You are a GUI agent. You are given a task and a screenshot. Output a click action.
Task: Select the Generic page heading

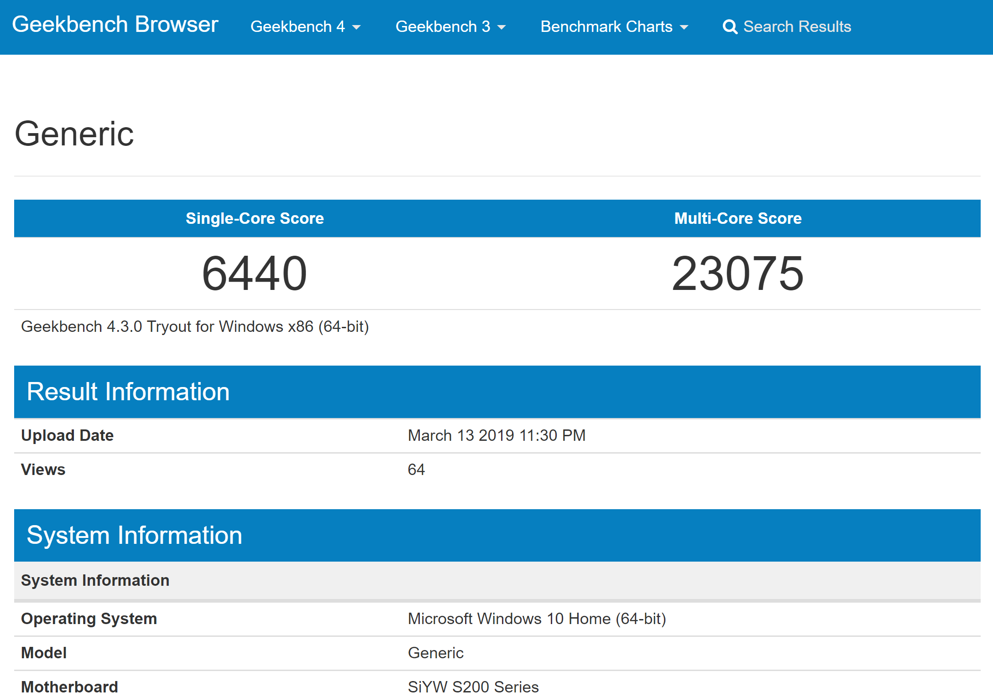coord(74,134)
